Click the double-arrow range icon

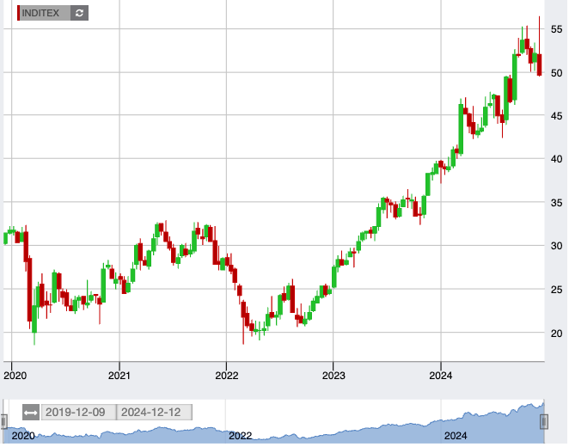[31, 413]
